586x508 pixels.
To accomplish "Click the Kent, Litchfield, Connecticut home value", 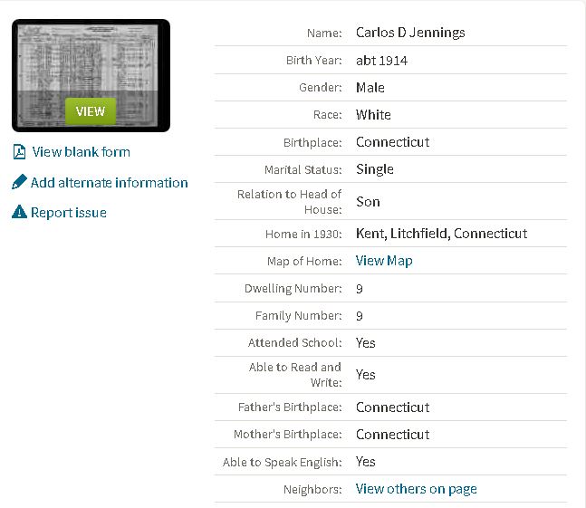I will [x=441, y=234].
